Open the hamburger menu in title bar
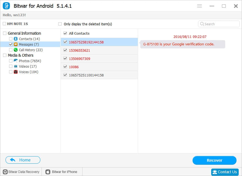 click(199, 6)
